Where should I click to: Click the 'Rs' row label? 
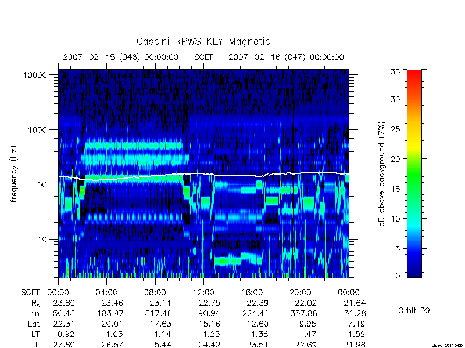(x=35, y=303)
